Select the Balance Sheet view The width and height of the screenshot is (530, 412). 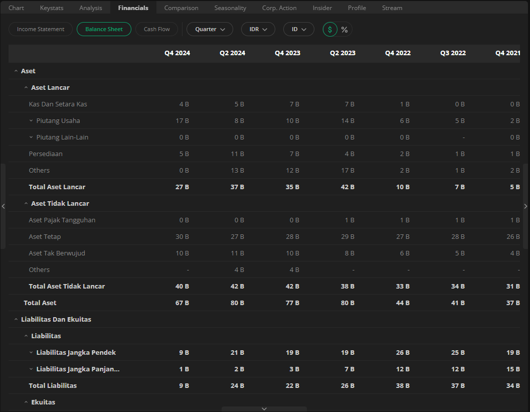[x=104, y=30]
